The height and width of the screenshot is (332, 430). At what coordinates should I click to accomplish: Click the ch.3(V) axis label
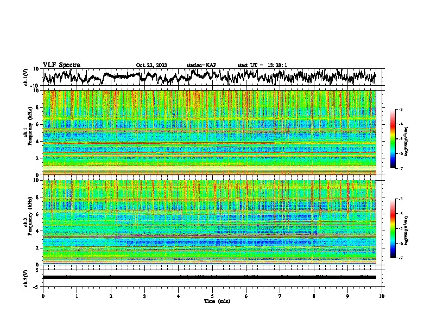pyautogui.click(x=26, y=278)
